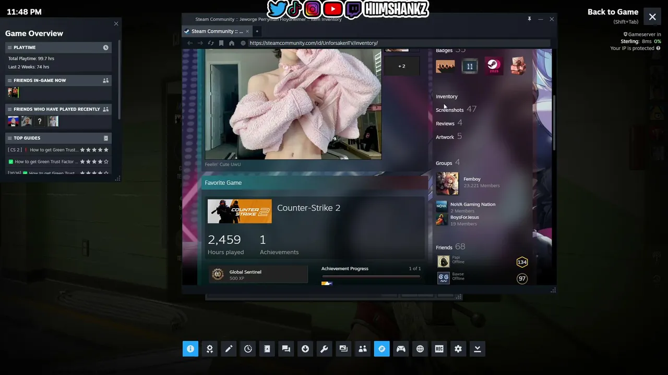
Task: Open the Controller gamepad icon
Action: [x=401, y=349]
